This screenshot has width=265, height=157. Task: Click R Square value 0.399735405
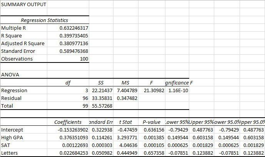pyautogui.click(x=68, y=36)
